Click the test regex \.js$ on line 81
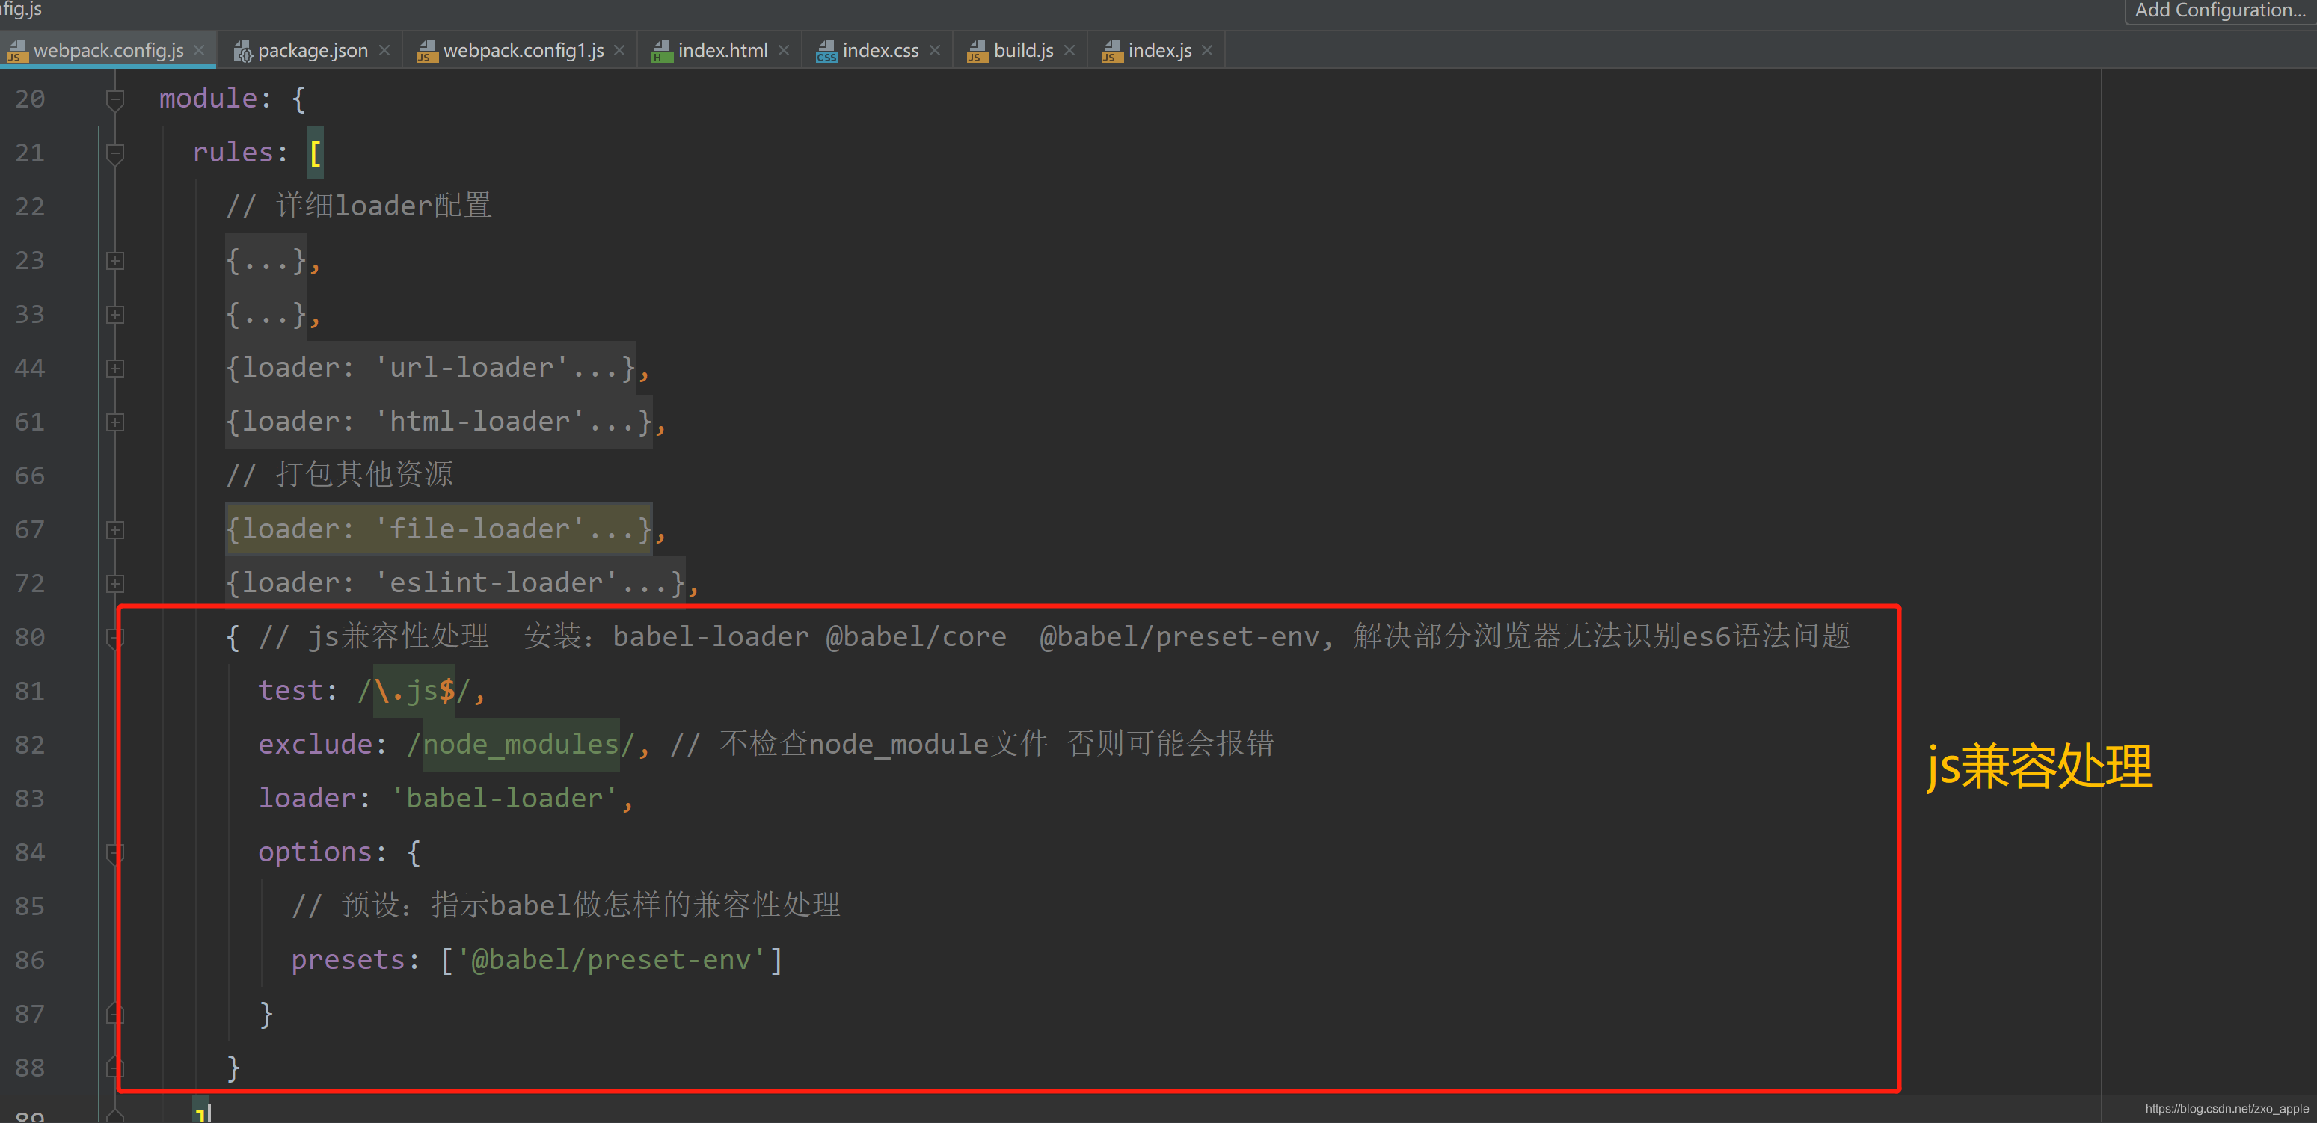Screen dimensions: 2317x1123 (x=414, y=691)
